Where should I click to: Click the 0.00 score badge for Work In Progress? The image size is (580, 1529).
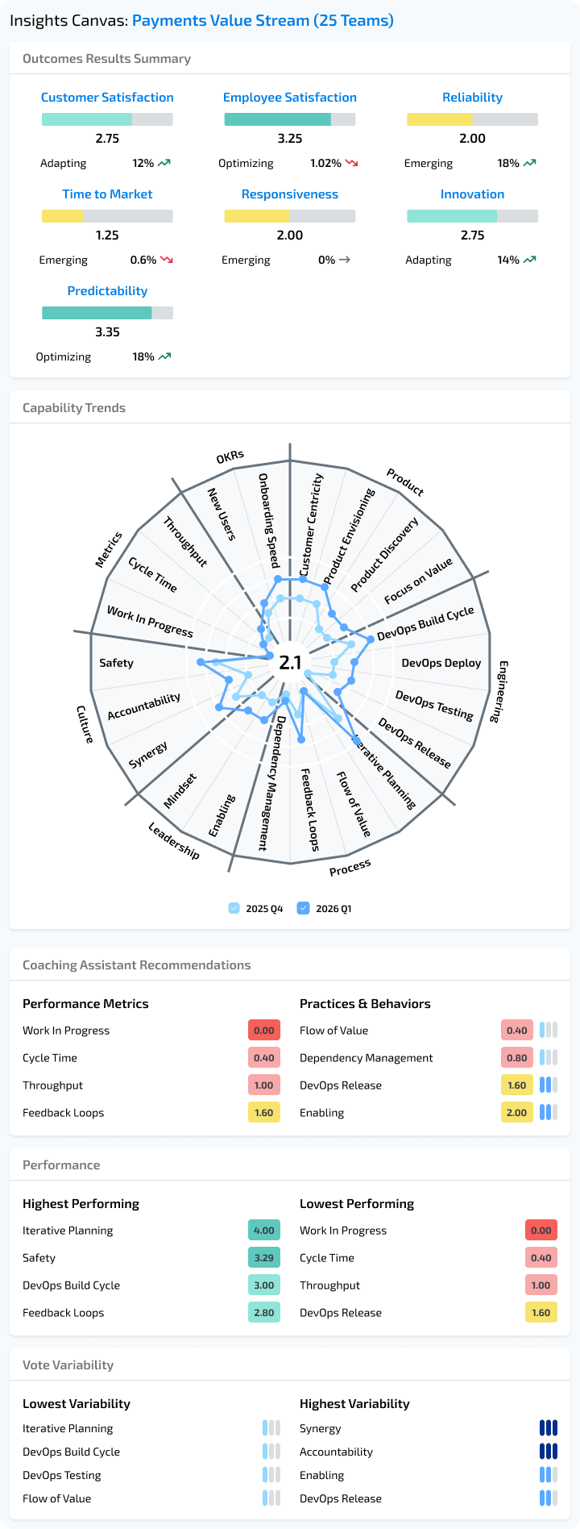263,1030
